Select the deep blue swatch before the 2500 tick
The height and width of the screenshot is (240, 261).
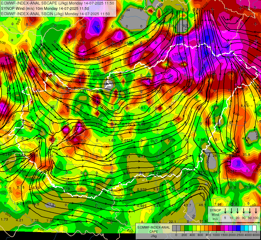tap(238, 228)
